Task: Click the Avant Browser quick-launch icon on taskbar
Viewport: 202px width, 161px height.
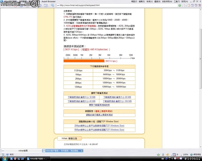Action: click(x=11, y=159)
